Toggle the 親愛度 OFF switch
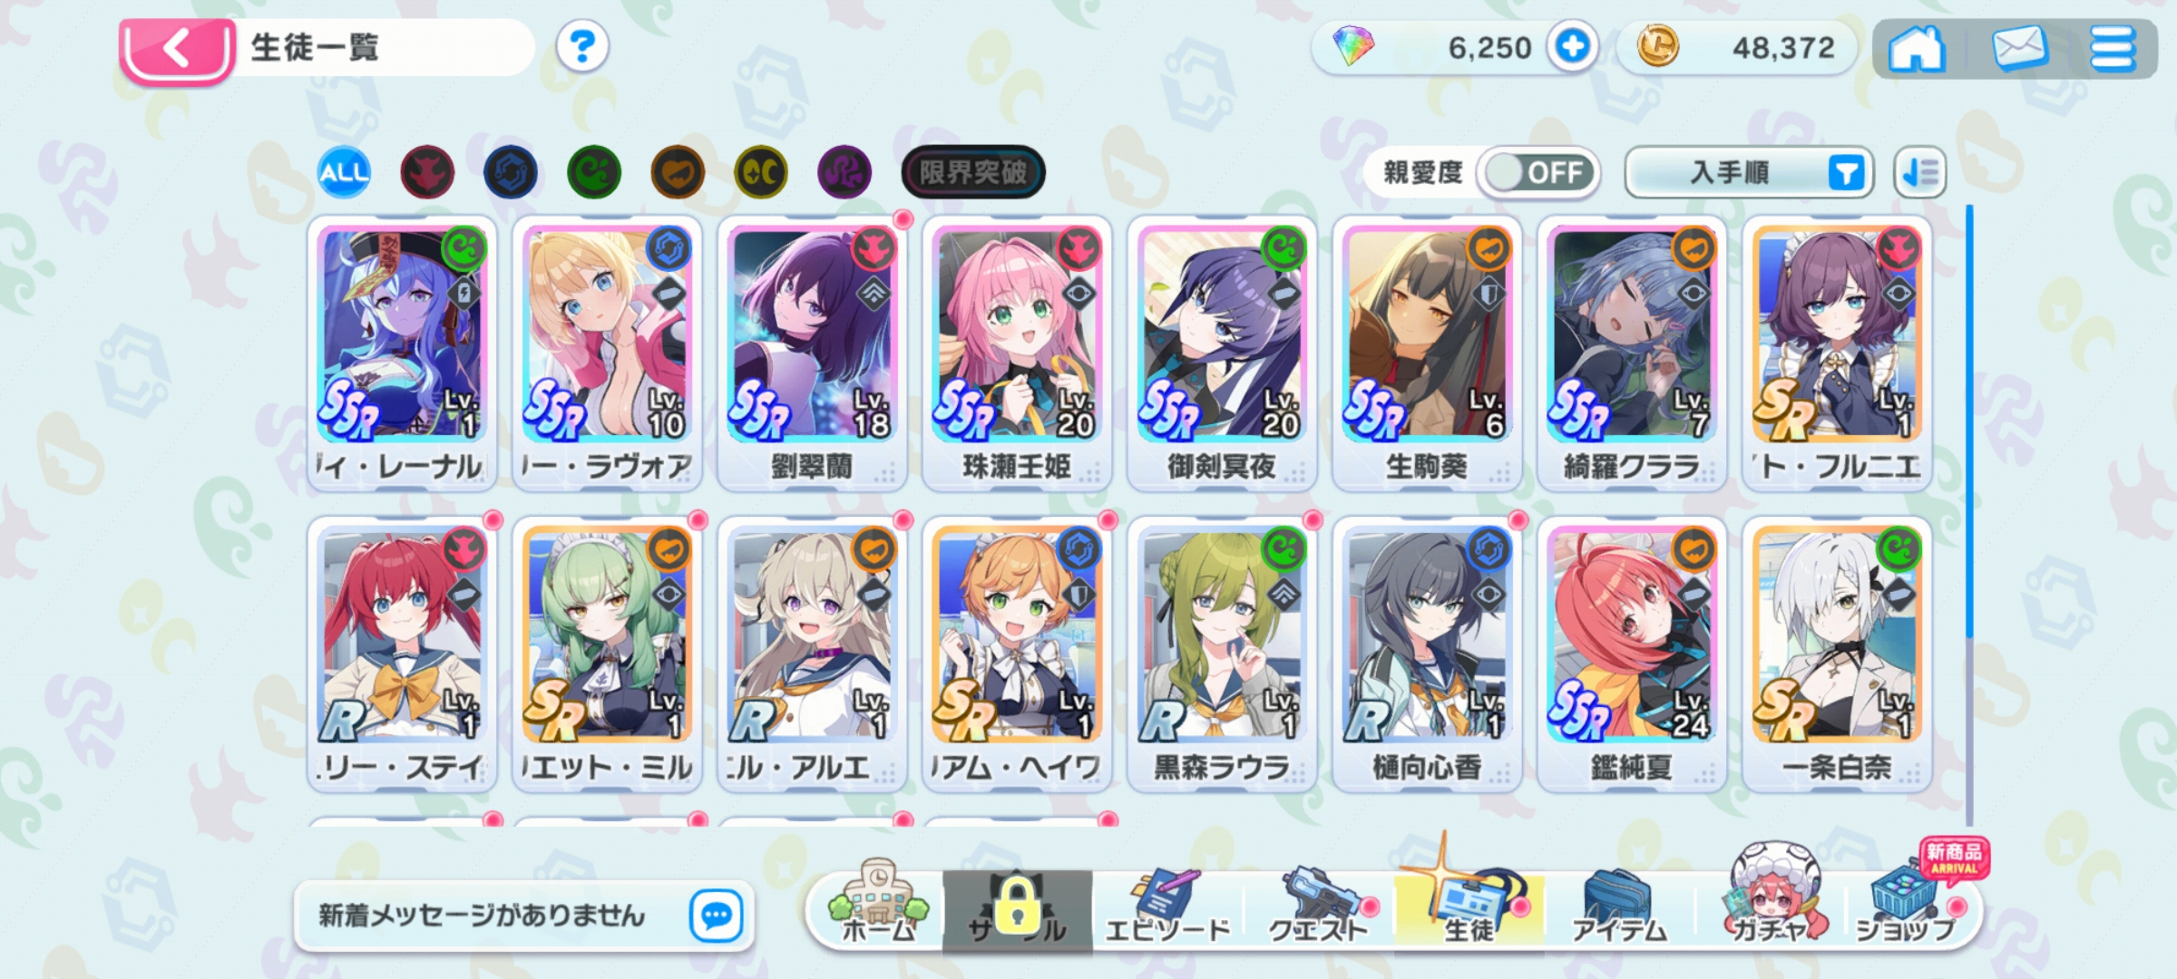2177x979 pixels. (1538, 172)
